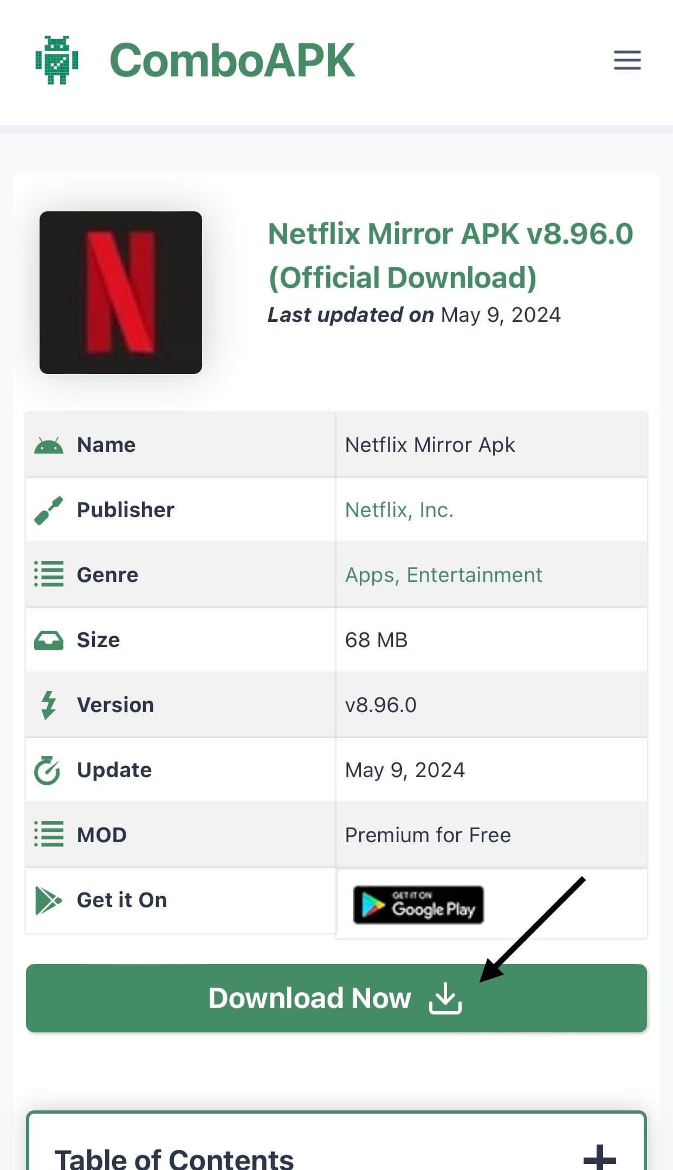
Task: Click the Table of Contents heading
Action: tap(174, 1160)
